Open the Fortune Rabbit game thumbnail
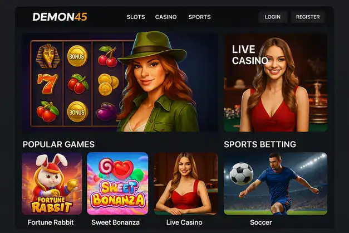 coord(52,183)
